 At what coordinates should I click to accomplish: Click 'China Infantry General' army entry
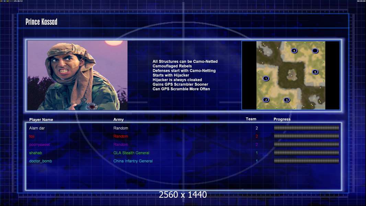133,161
